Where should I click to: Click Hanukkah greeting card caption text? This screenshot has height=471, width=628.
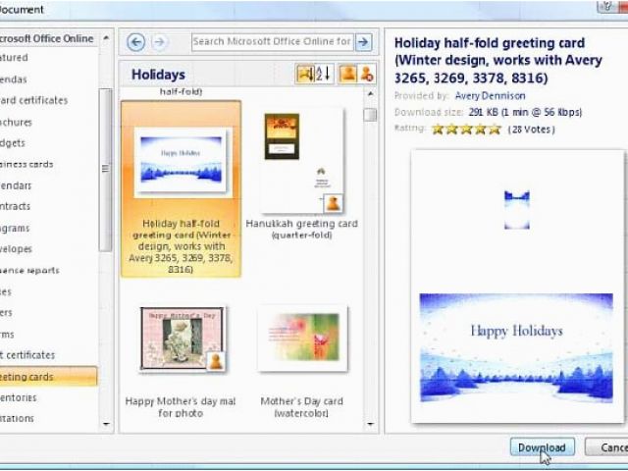coord(301,229)
